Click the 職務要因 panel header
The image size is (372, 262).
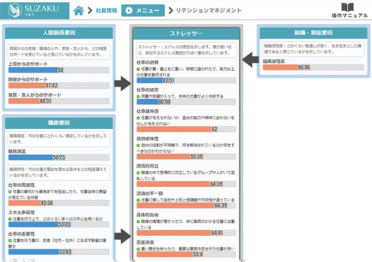click(59, 123)
